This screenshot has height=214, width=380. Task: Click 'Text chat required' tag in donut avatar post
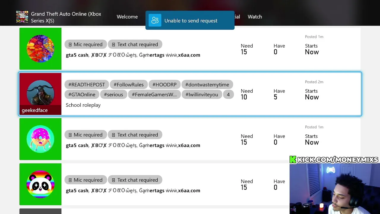tap(135, 135)
